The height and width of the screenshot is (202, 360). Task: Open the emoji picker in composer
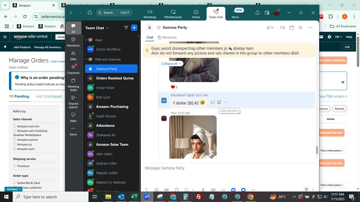[x=157, y=190]
